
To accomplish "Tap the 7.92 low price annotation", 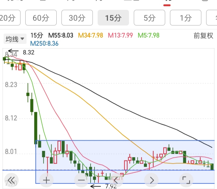I will point(111,186).
